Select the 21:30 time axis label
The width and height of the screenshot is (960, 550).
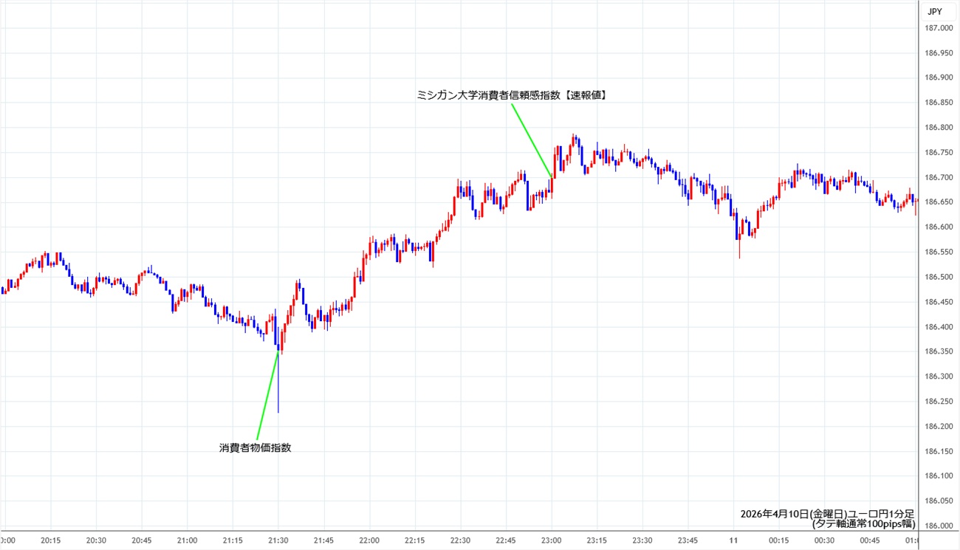278,540
